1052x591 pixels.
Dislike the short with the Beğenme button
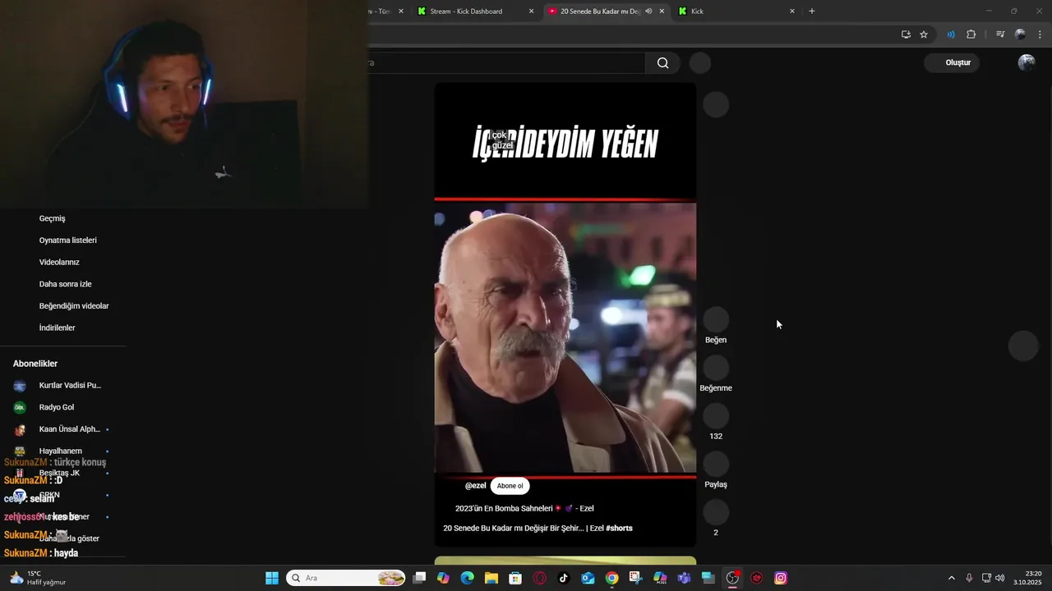point(716,368)
